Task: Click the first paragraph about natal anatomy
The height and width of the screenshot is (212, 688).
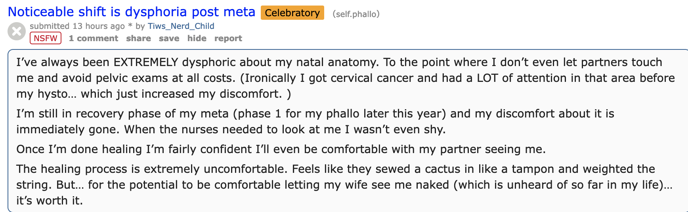Action: point(346,78)
